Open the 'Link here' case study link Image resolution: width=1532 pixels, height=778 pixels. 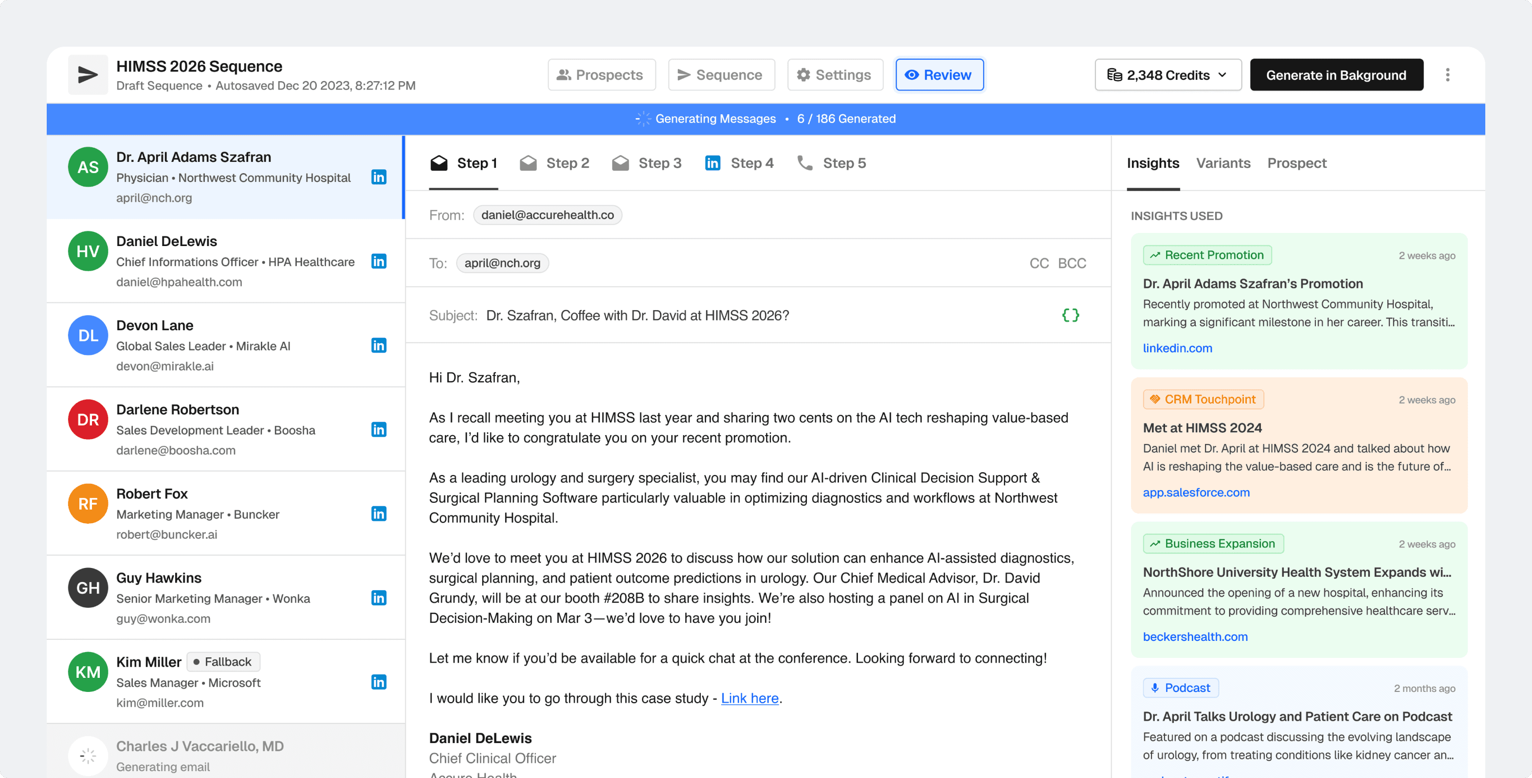749,698
